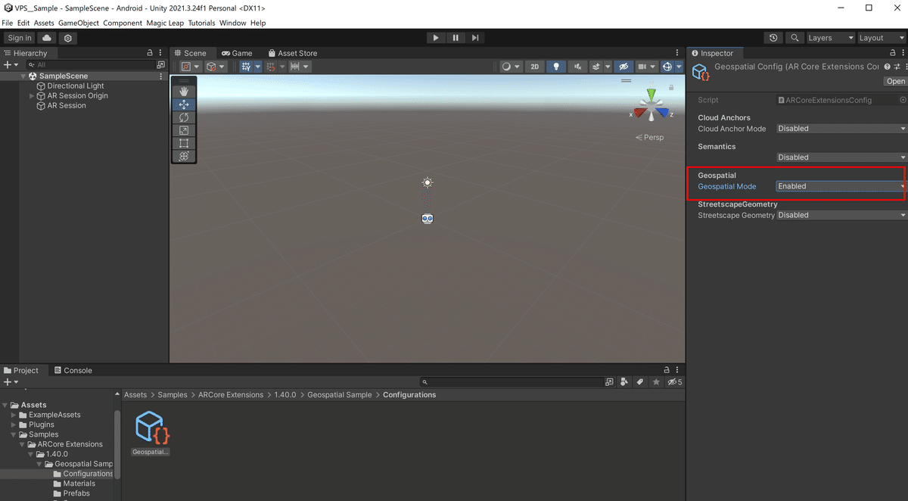Image resolution: width=908 pixels, height=501 pixels.
Task: Toggle scene visibility with the eye icon
Action: click(x=623, y=67)
